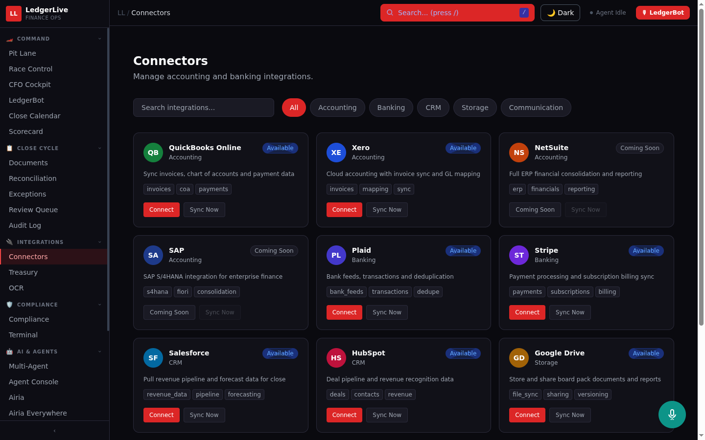The width and height of the screenshot is (705, 440).
Task: Click the "invoices" tag on QuickBooks card
Action: (x=159, y=189)
